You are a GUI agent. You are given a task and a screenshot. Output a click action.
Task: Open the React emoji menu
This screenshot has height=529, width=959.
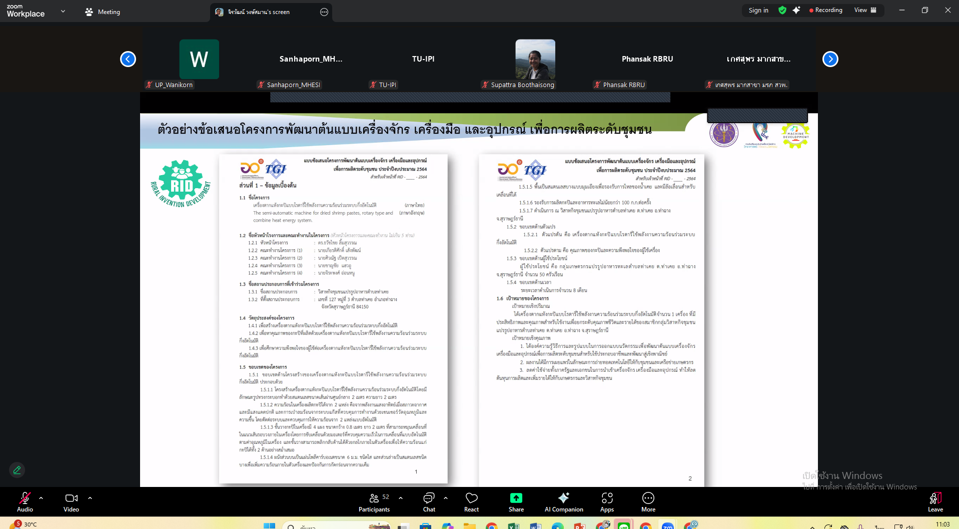tap(471, 502)
